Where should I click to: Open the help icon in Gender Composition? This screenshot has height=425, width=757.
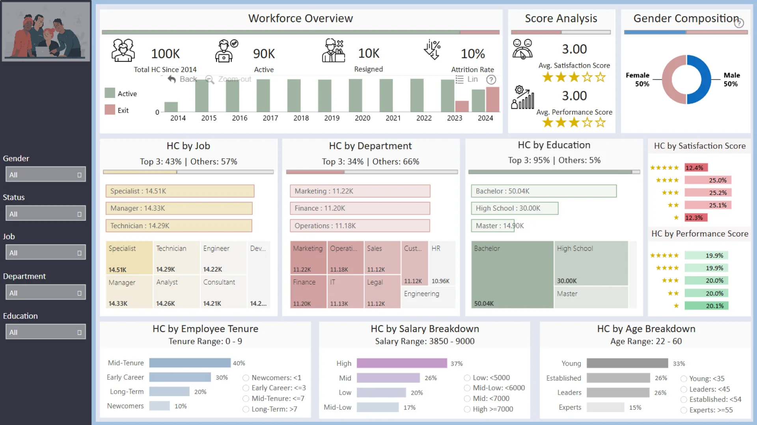coord(739,23)
